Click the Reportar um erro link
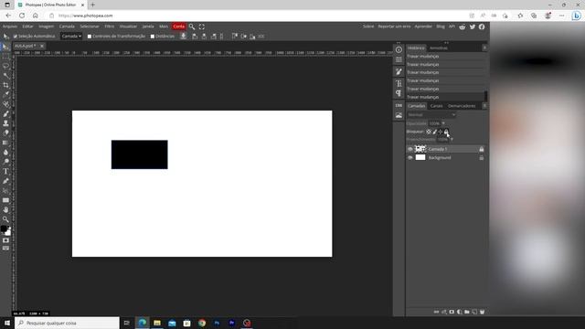Image resolution: width=585 pixels, height=329 pixels. (394, 27)
